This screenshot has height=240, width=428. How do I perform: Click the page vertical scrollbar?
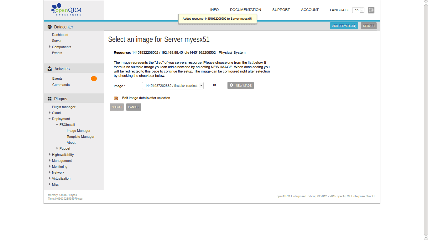point(426,120)
